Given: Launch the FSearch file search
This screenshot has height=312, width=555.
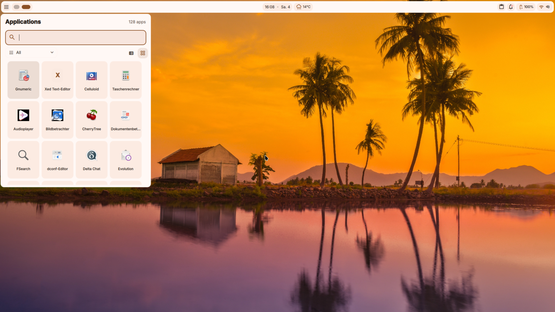Looking at the screenshot, I should click(23, 159).
